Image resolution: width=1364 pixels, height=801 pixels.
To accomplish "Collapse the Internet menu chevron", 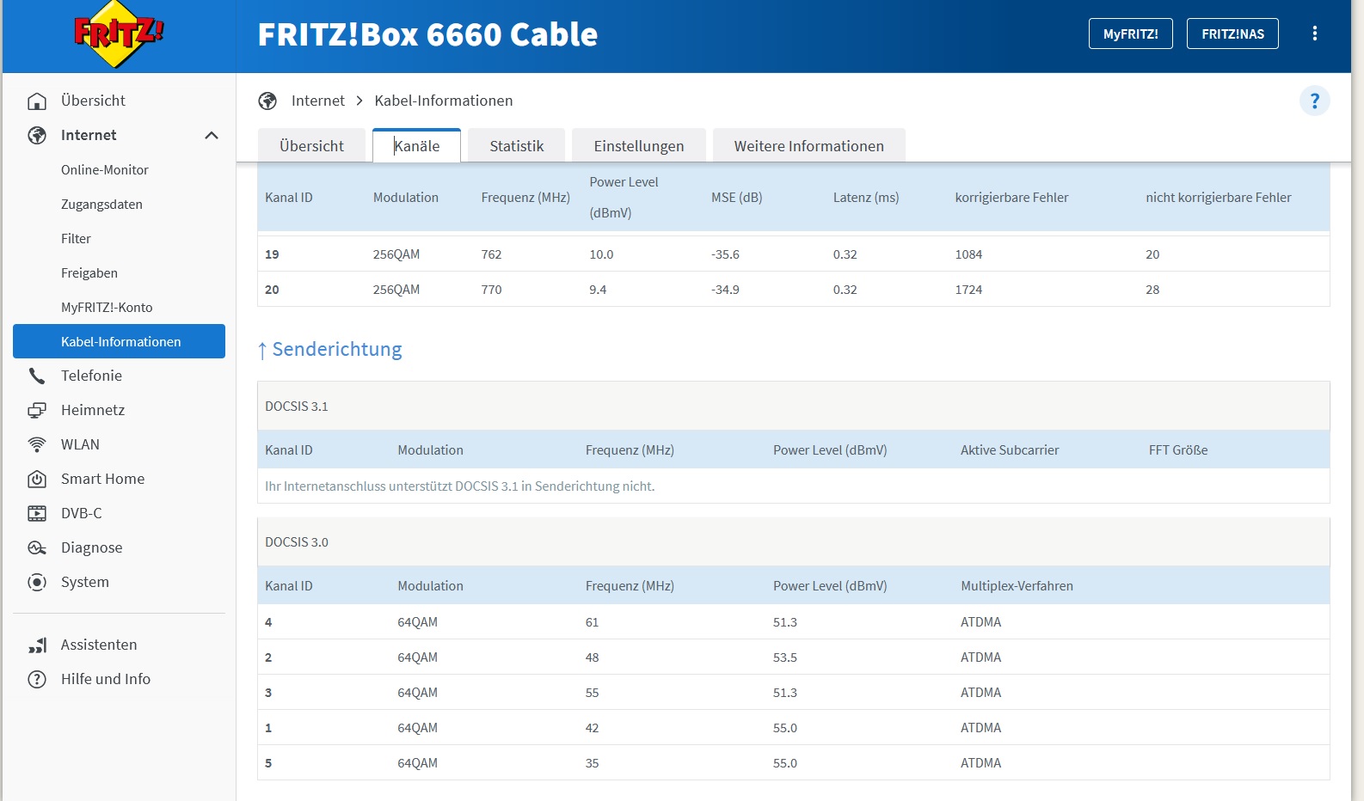I will (212, 135).
